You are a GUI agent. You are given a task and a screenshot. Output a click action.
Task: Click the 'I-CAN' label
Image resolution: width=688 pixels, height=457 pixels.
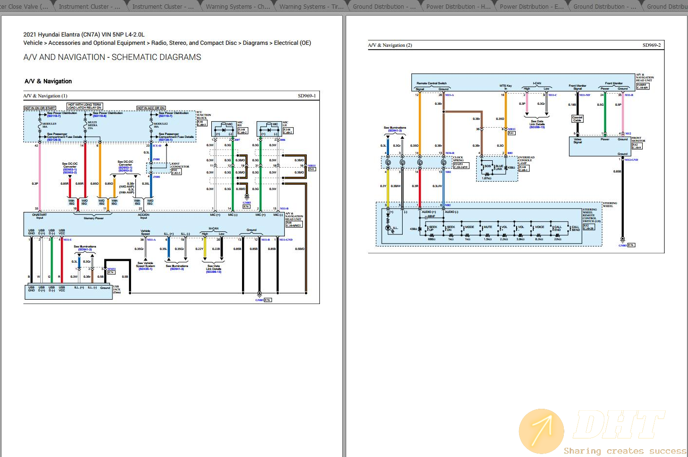(x=537, y=83)
